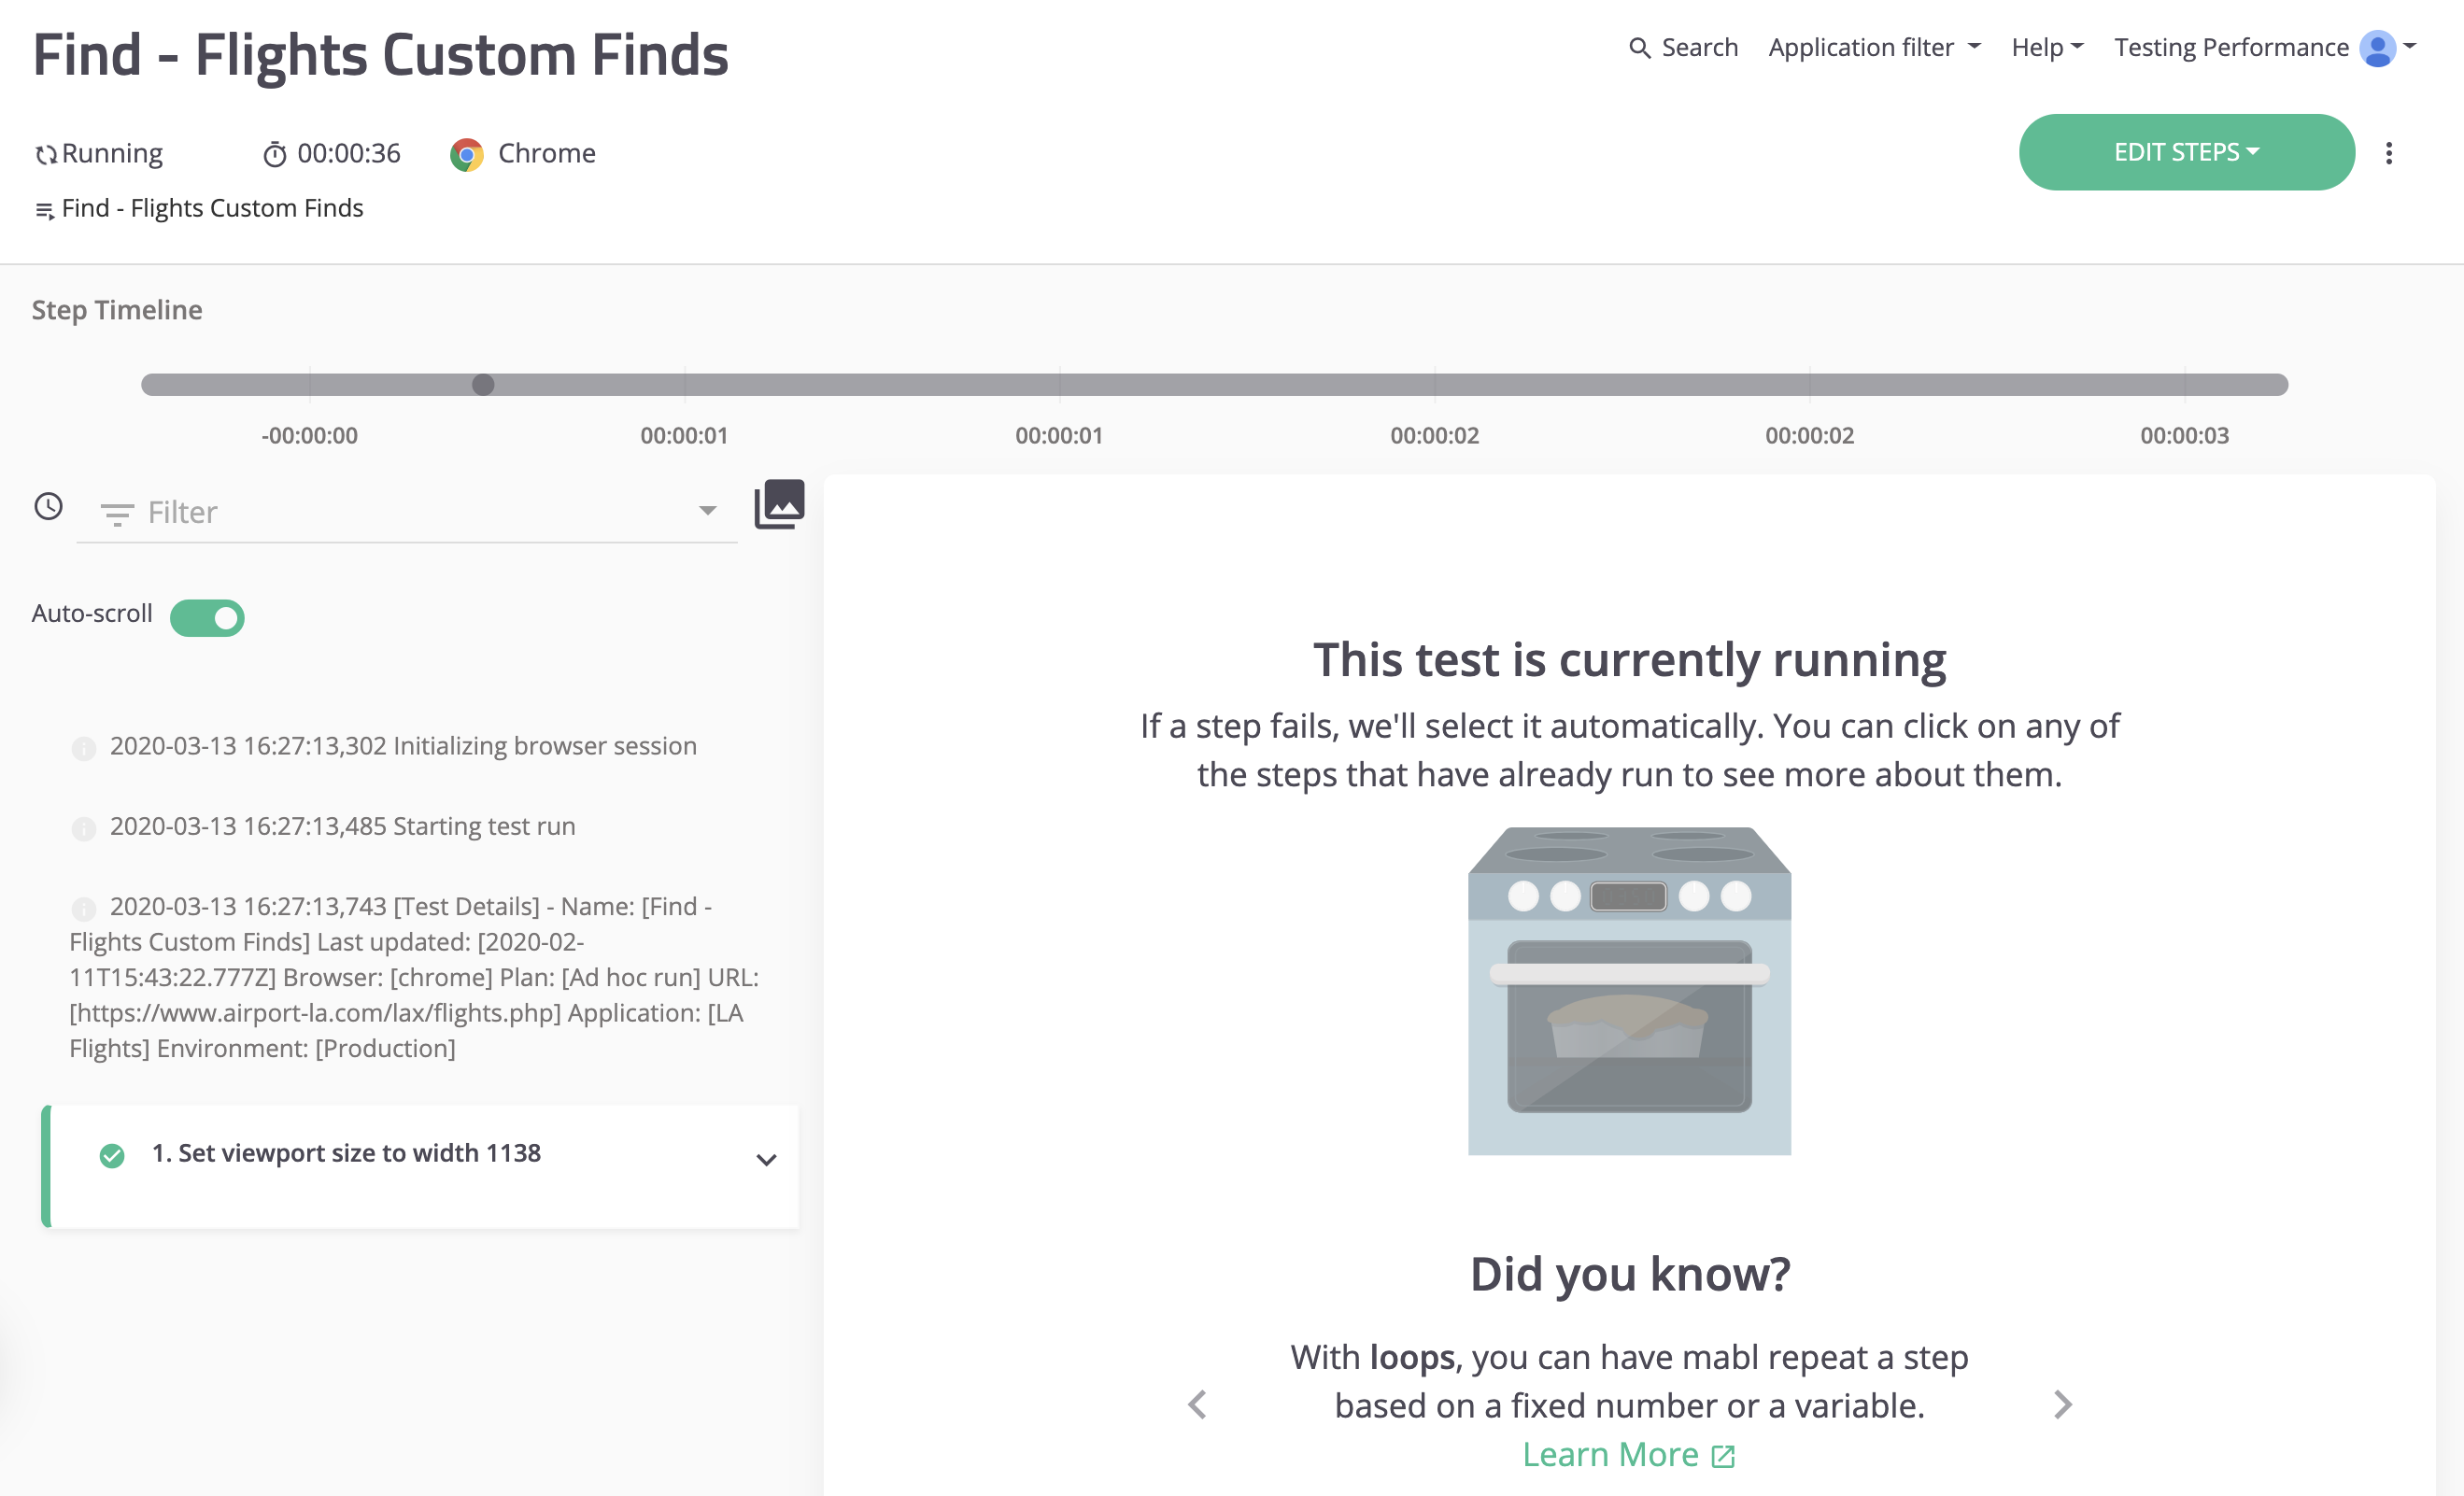The width and height of the screenshot is (2464, 1496).
Task: Expand step 1 with the chevron
Action: 766,1160
